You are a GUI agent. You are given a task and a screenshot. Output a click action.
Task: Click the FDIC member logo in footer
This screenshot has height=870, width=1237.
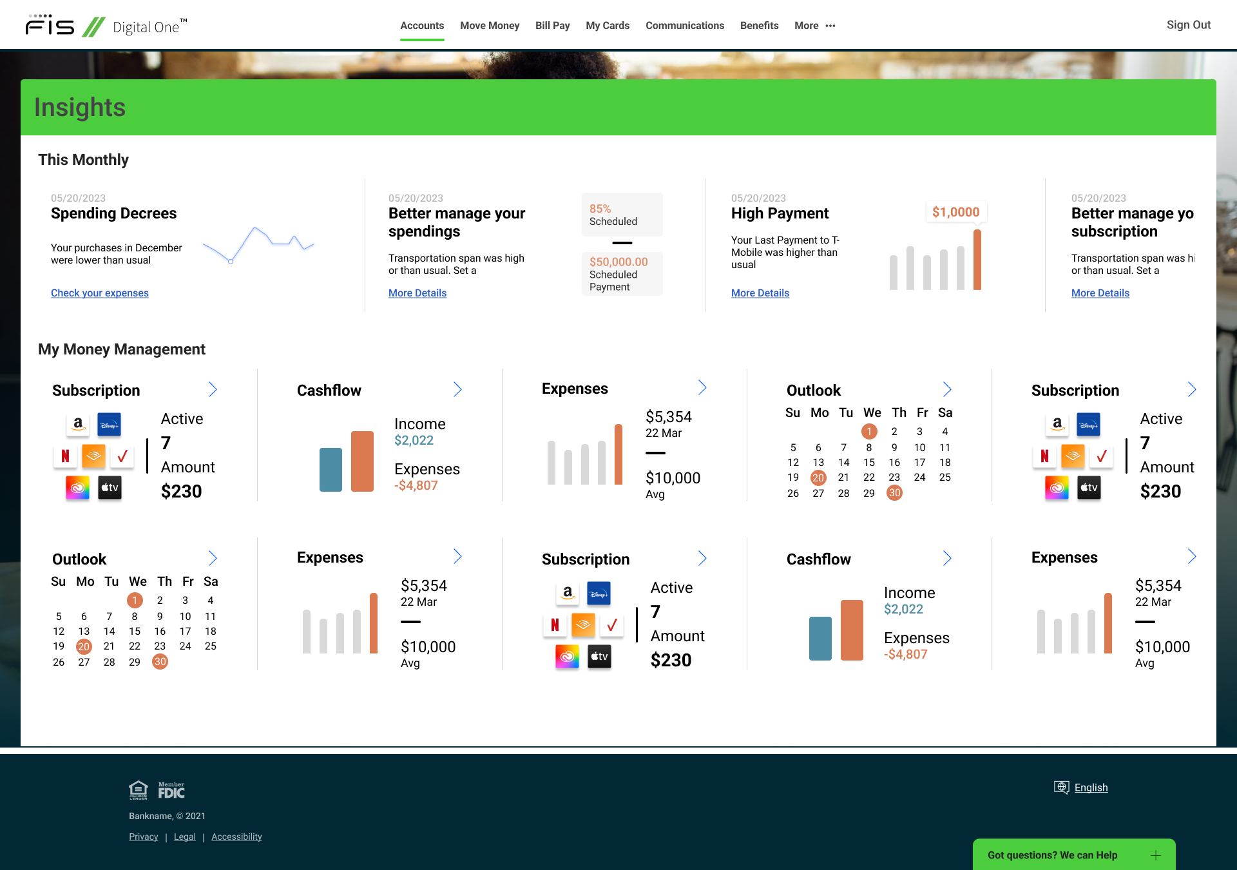click(x=171, y=790)
